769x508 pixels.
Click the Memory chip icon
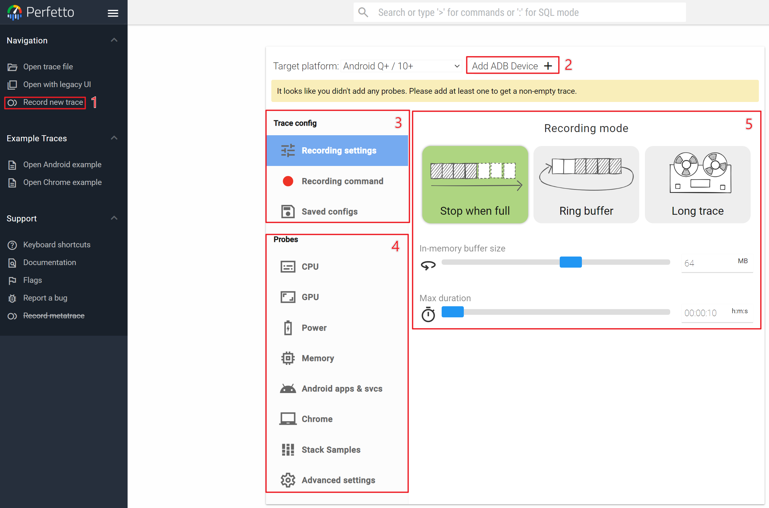tap(288, 358)
